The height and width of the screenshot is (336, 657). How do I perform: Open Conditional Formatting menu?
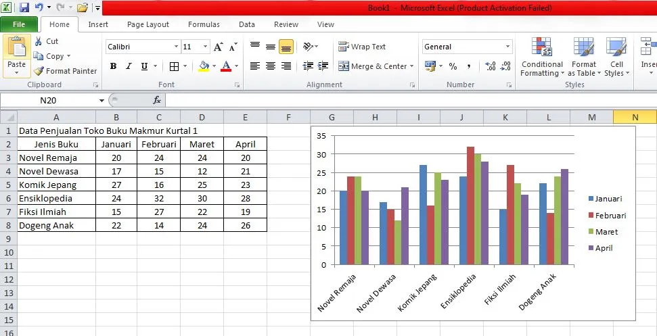tap(542, 57)
